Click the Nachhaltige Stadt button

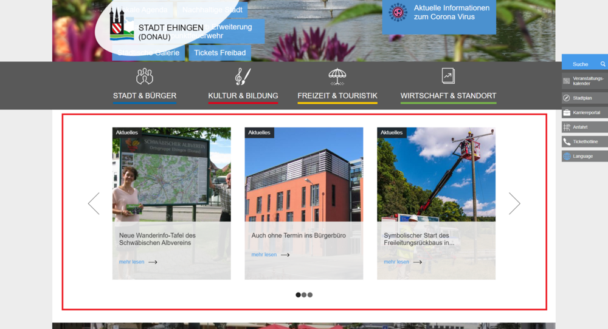212,10
